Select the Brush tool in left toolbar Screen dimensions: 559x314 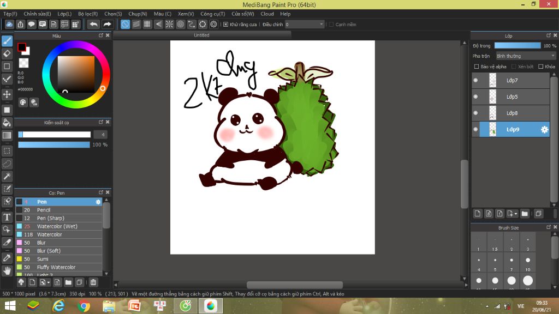[x=7, y=41]
